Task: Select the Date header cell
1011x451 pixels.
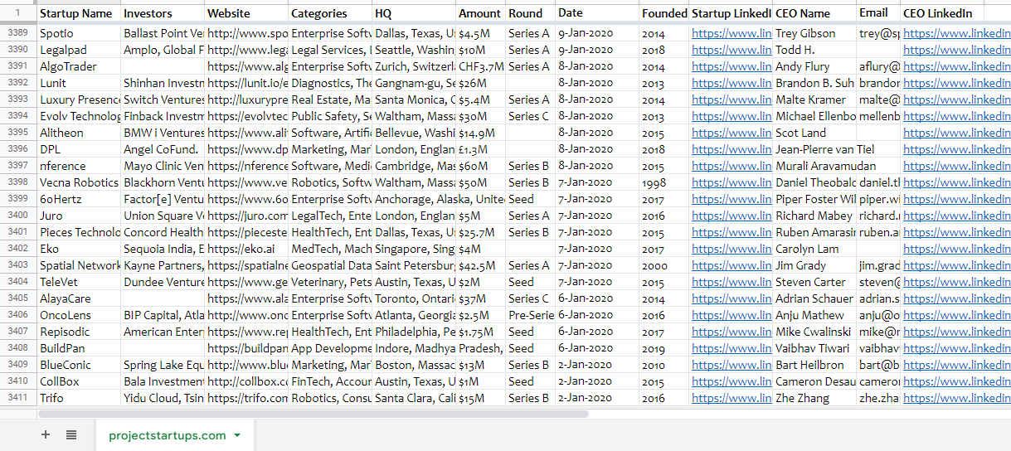Action: coord(597,13)
